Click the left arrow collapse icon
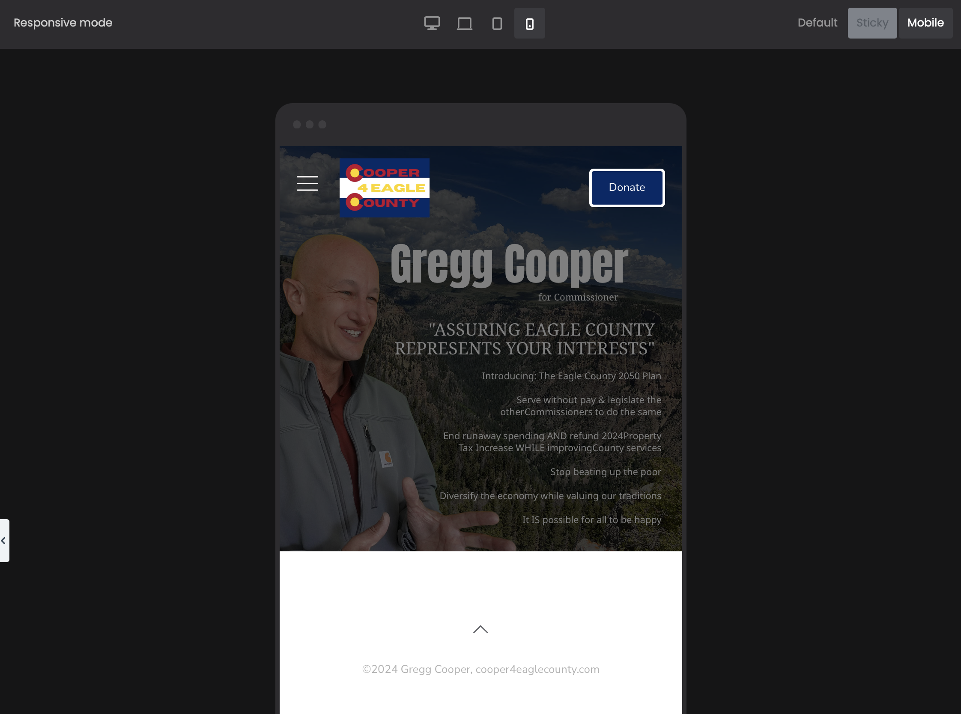Image resolution: width=961 pixels, height=714 pixels. coord(3,540)
